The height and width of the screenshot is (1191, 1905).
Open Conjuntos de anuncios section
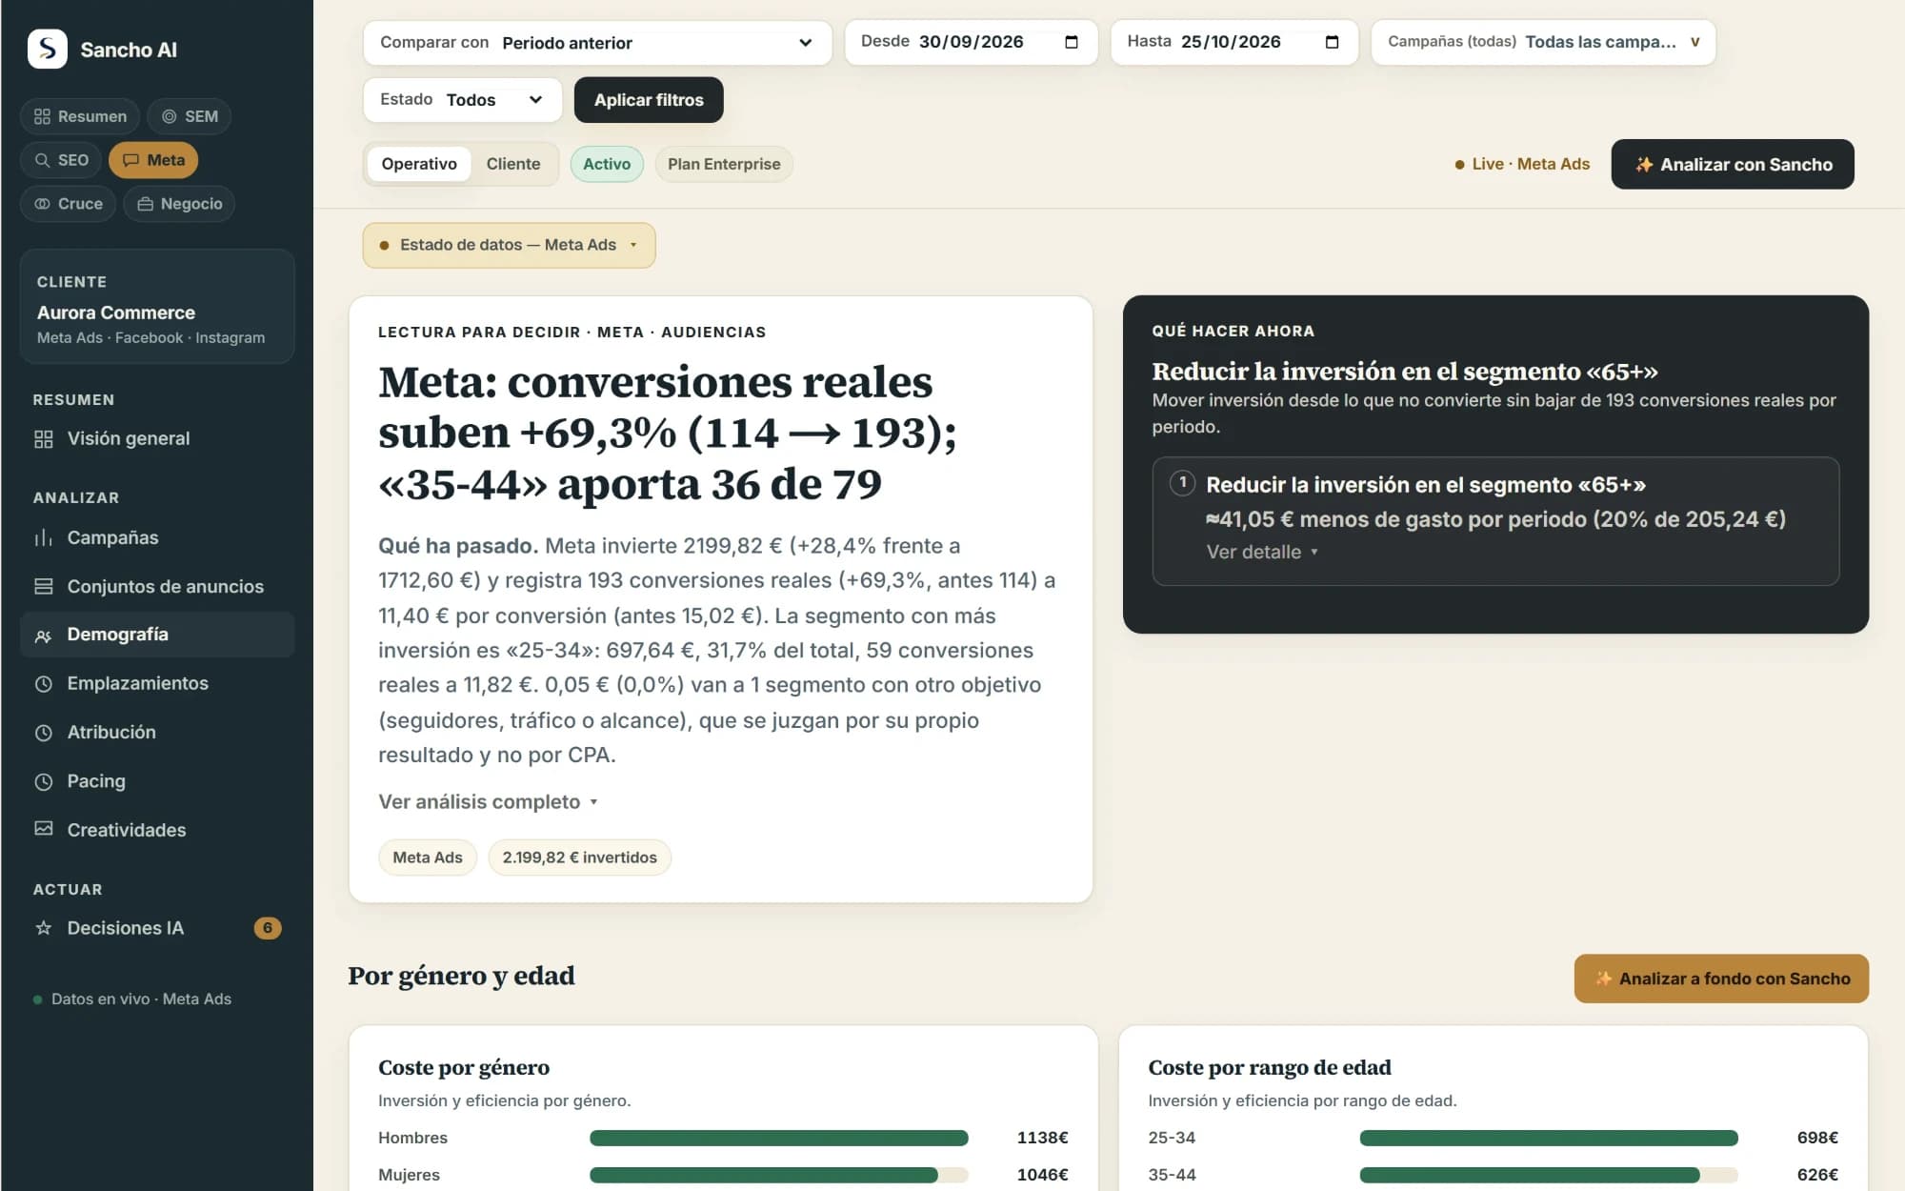[x=157, y=587]
